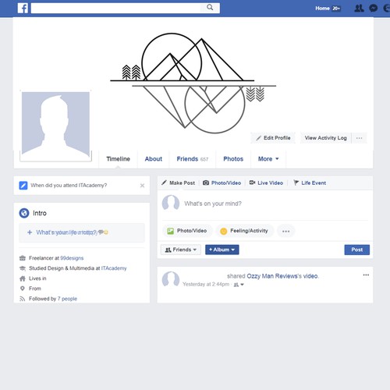Dismiss the ITAcademy attendance prompt

click(142, 186)
